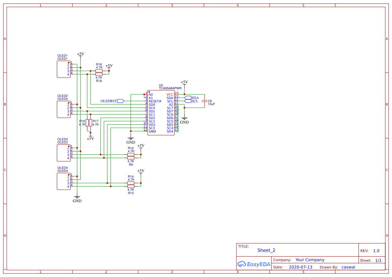Click the EasyEDA logo in the title block

coord(254,264)
